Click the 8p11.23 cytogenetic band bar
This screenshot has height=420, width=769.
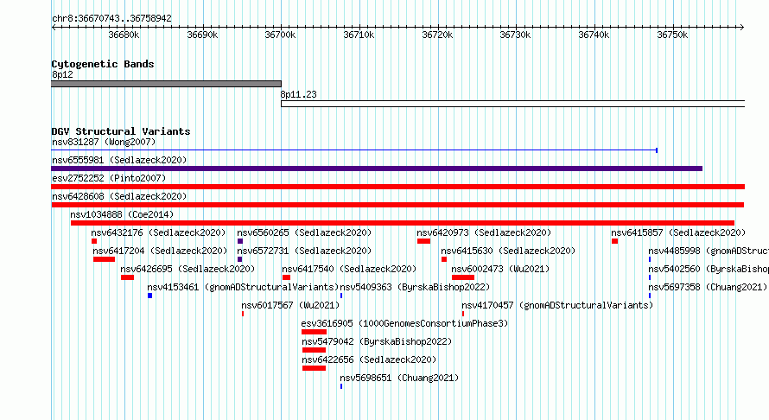(513, 104)
